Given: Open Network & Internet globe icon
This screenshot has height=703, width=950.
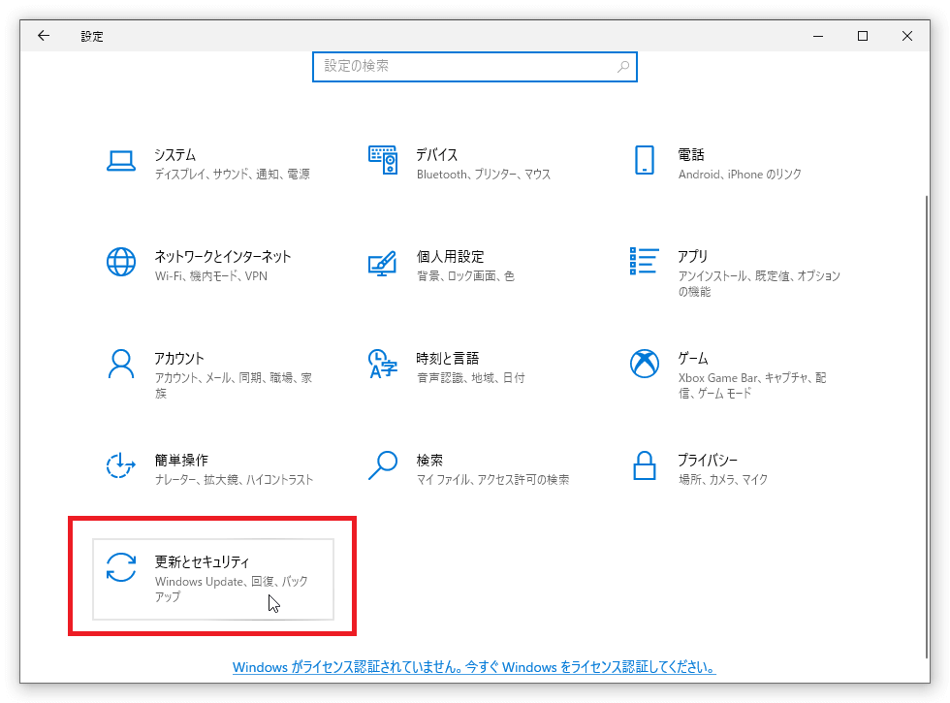Looking at the screenshot, I should 120,262.
